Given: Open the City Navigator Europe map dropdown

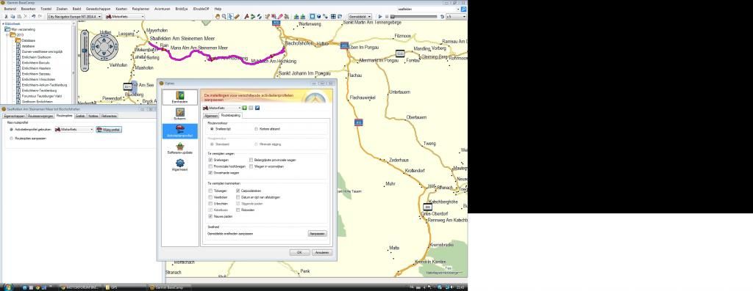Looking at the screenshot, I should pos(74,16).
